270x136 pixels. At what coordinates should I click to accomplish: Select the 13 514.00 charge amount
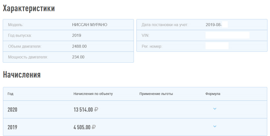[x=86, y=109]
